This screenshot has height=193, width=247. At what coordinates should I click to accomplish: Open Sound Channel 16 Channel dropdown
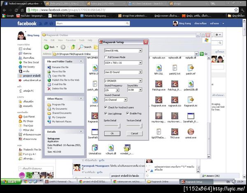[x=126, y=100]
